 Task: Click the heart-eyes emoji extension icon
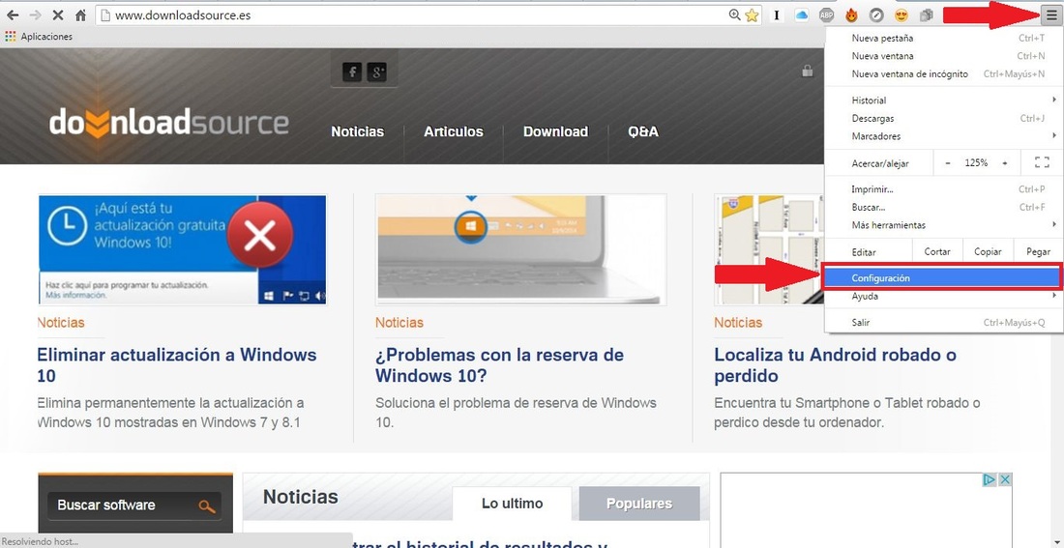point(901,14)
